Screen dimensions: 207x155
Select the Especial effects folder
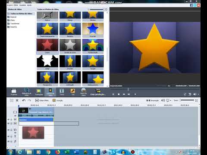coord(12,17)
